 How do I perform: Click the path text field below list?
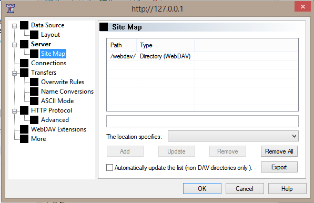pyautogui.click(x=202, y=121)
